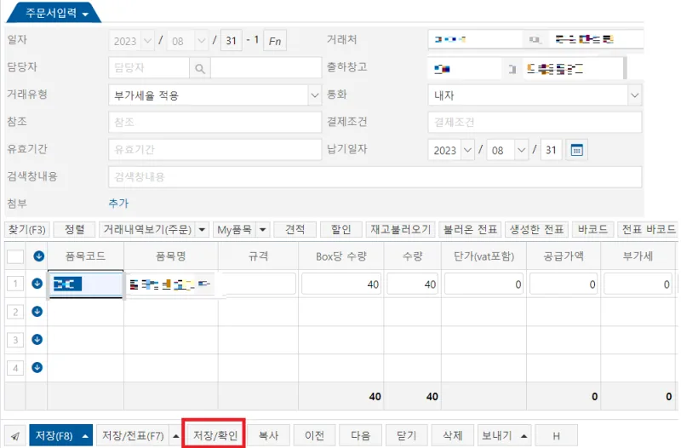Screen dimensions: 681x448
Task: Click the blue down-arrow icon in row 1
Action: [x=37, y=284]
